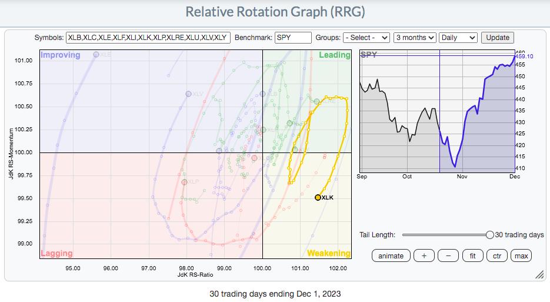Click the Tail Length slider handle
Screen dimensions: 550x302
pyautogui.click(x=489, y=235)
